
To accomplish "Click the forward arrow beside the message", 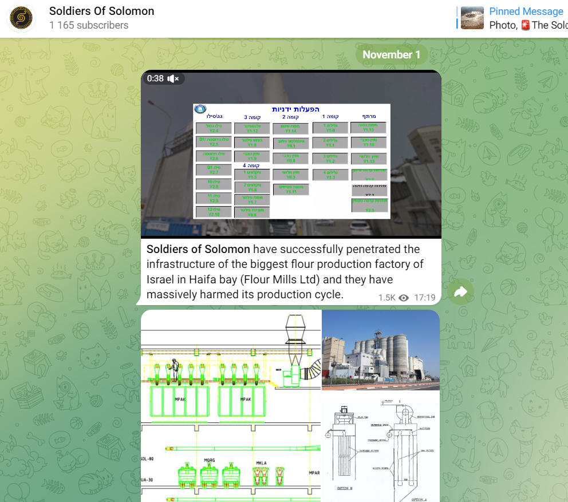I will (460, 292).
